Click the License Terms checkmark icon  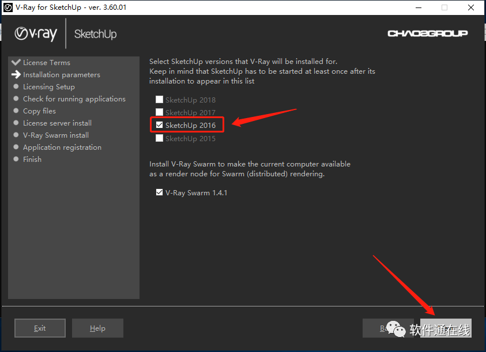[x=16, y=62]
